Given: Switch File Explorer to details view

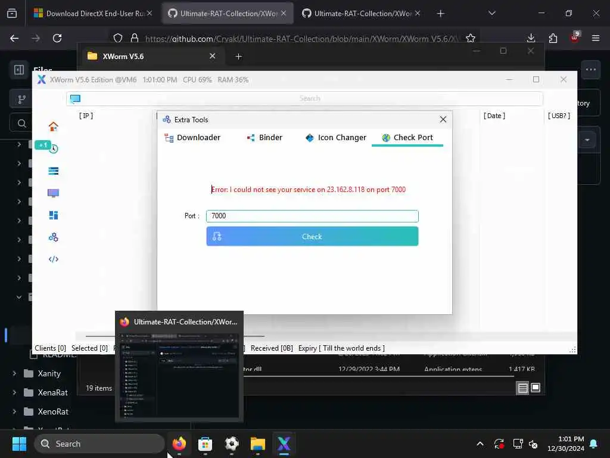Looking at the screenshot, I should click(x=522, y=388).
